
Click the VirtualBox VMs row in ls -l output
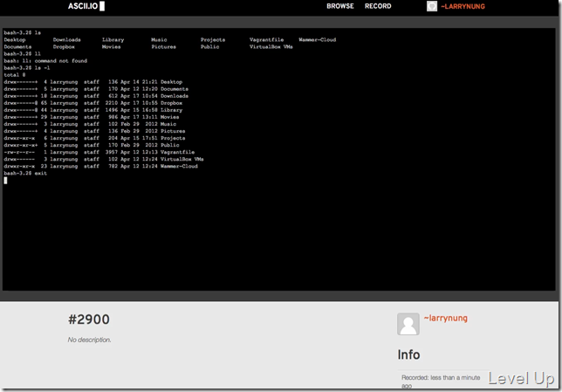(104, 159)
